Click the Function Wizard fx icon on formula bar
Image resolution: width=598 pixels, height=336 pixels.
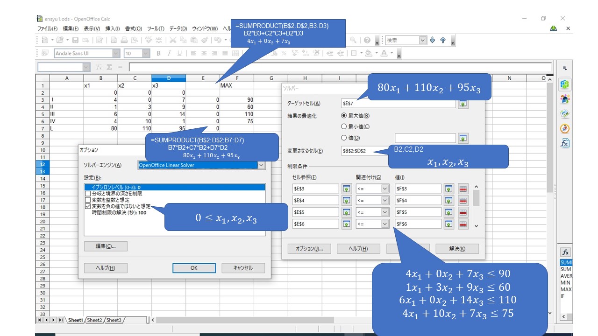[x=99, y=67]
